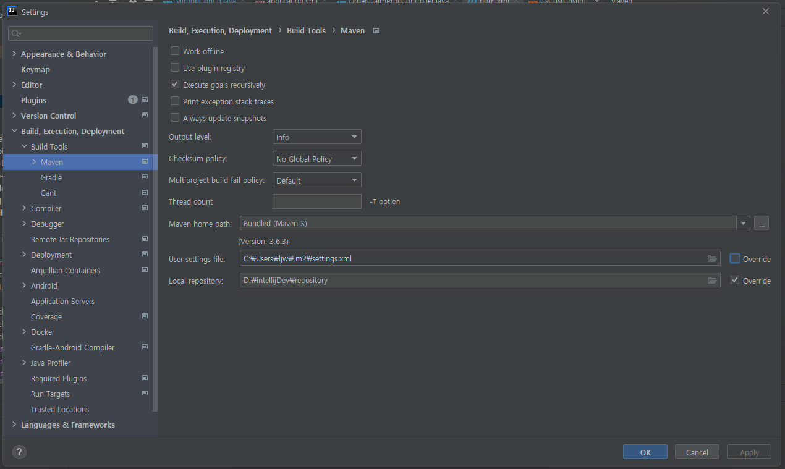The image size is (785, 469).
Task: Browse Maven home path with ellipsis button
Action: (762, 224)
